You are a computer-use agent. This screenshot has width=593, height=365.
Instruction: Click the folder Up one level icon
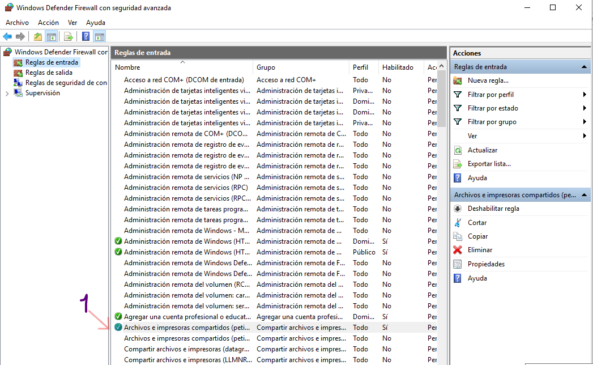point(38,37)
